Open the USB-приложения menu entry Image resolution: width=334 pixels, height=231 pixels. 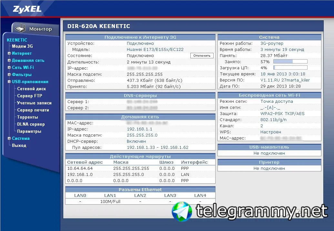click(30, 82)
